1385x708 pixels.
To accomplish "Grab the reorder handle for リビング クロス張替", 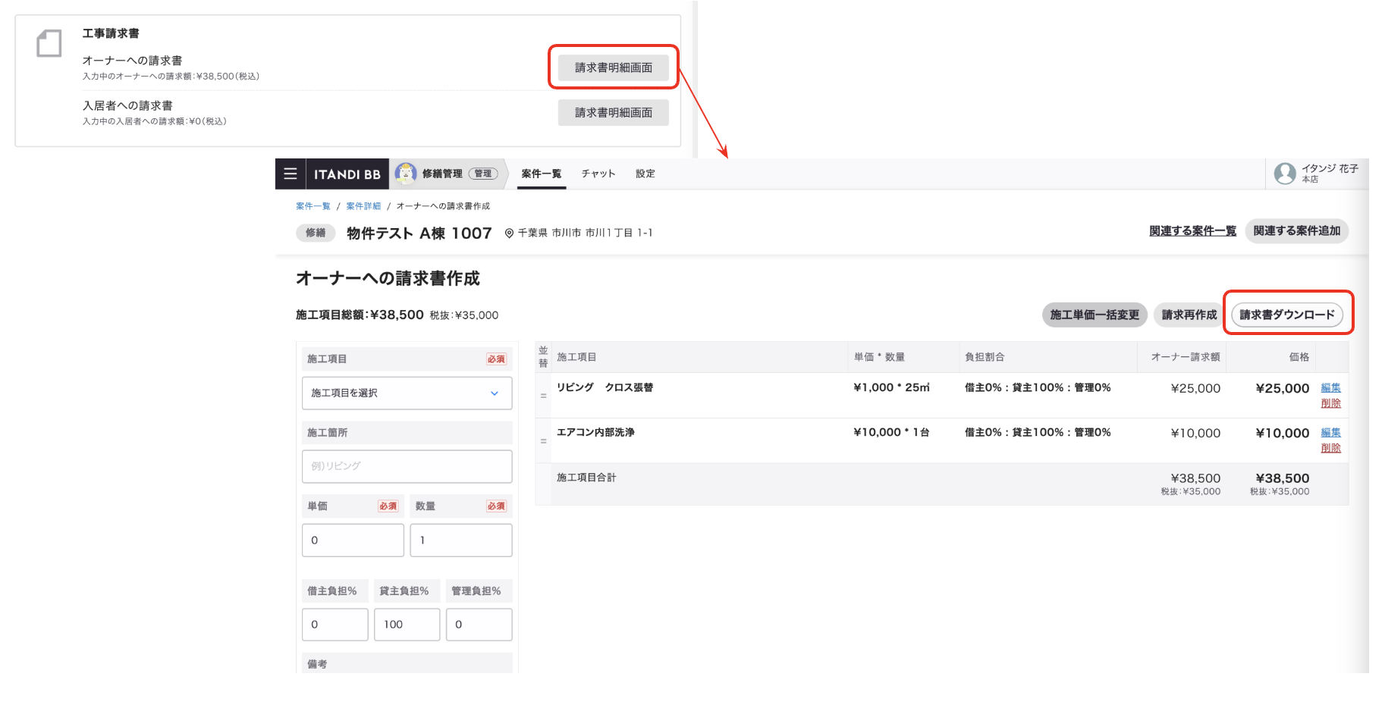I will tap(543, 396).
